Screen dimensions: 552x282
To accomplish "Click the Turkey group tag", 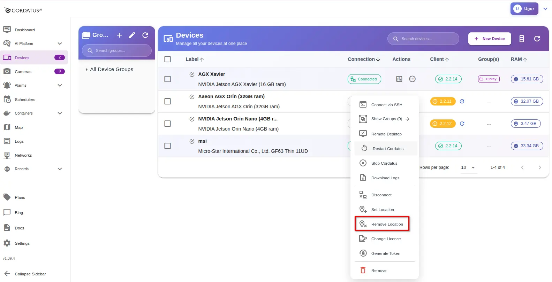I will 489,79.
